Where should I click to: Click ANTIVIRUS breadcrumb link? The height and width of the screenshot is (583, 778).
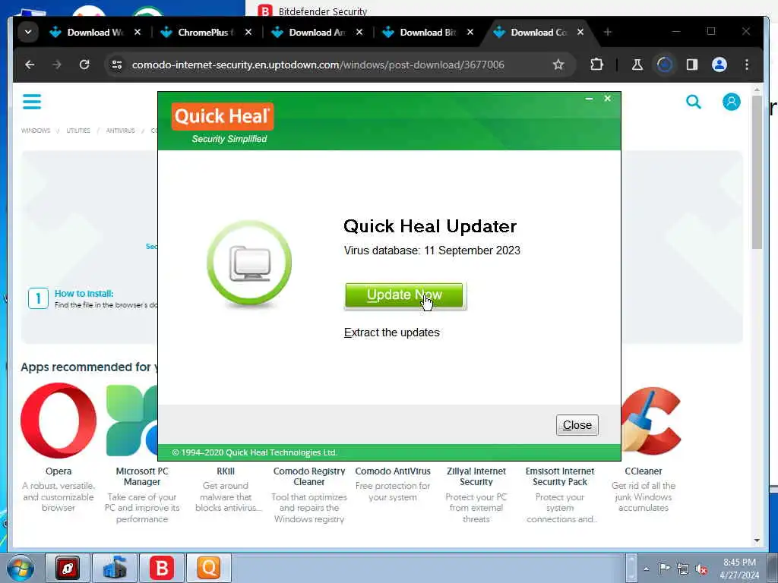click(x=121, y=131)
